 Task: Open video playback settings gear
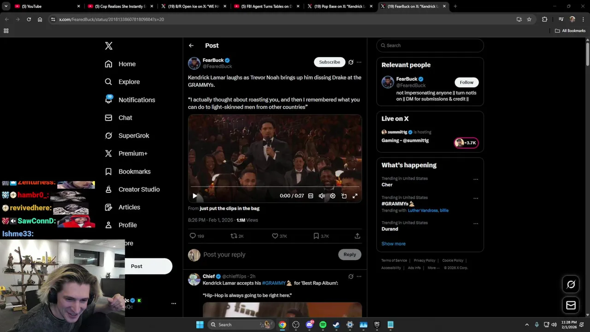[333, 196]
